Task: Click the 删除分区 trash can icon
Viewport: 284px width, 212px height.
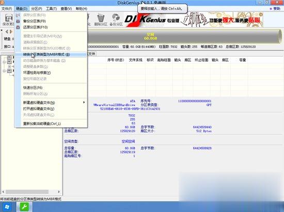Action: [x=101, y=20]
